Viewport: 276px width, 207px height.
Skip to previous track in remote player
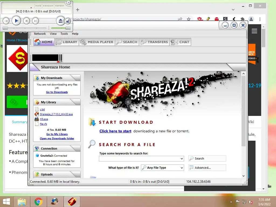pyautogui.click(x=6, y=21)
